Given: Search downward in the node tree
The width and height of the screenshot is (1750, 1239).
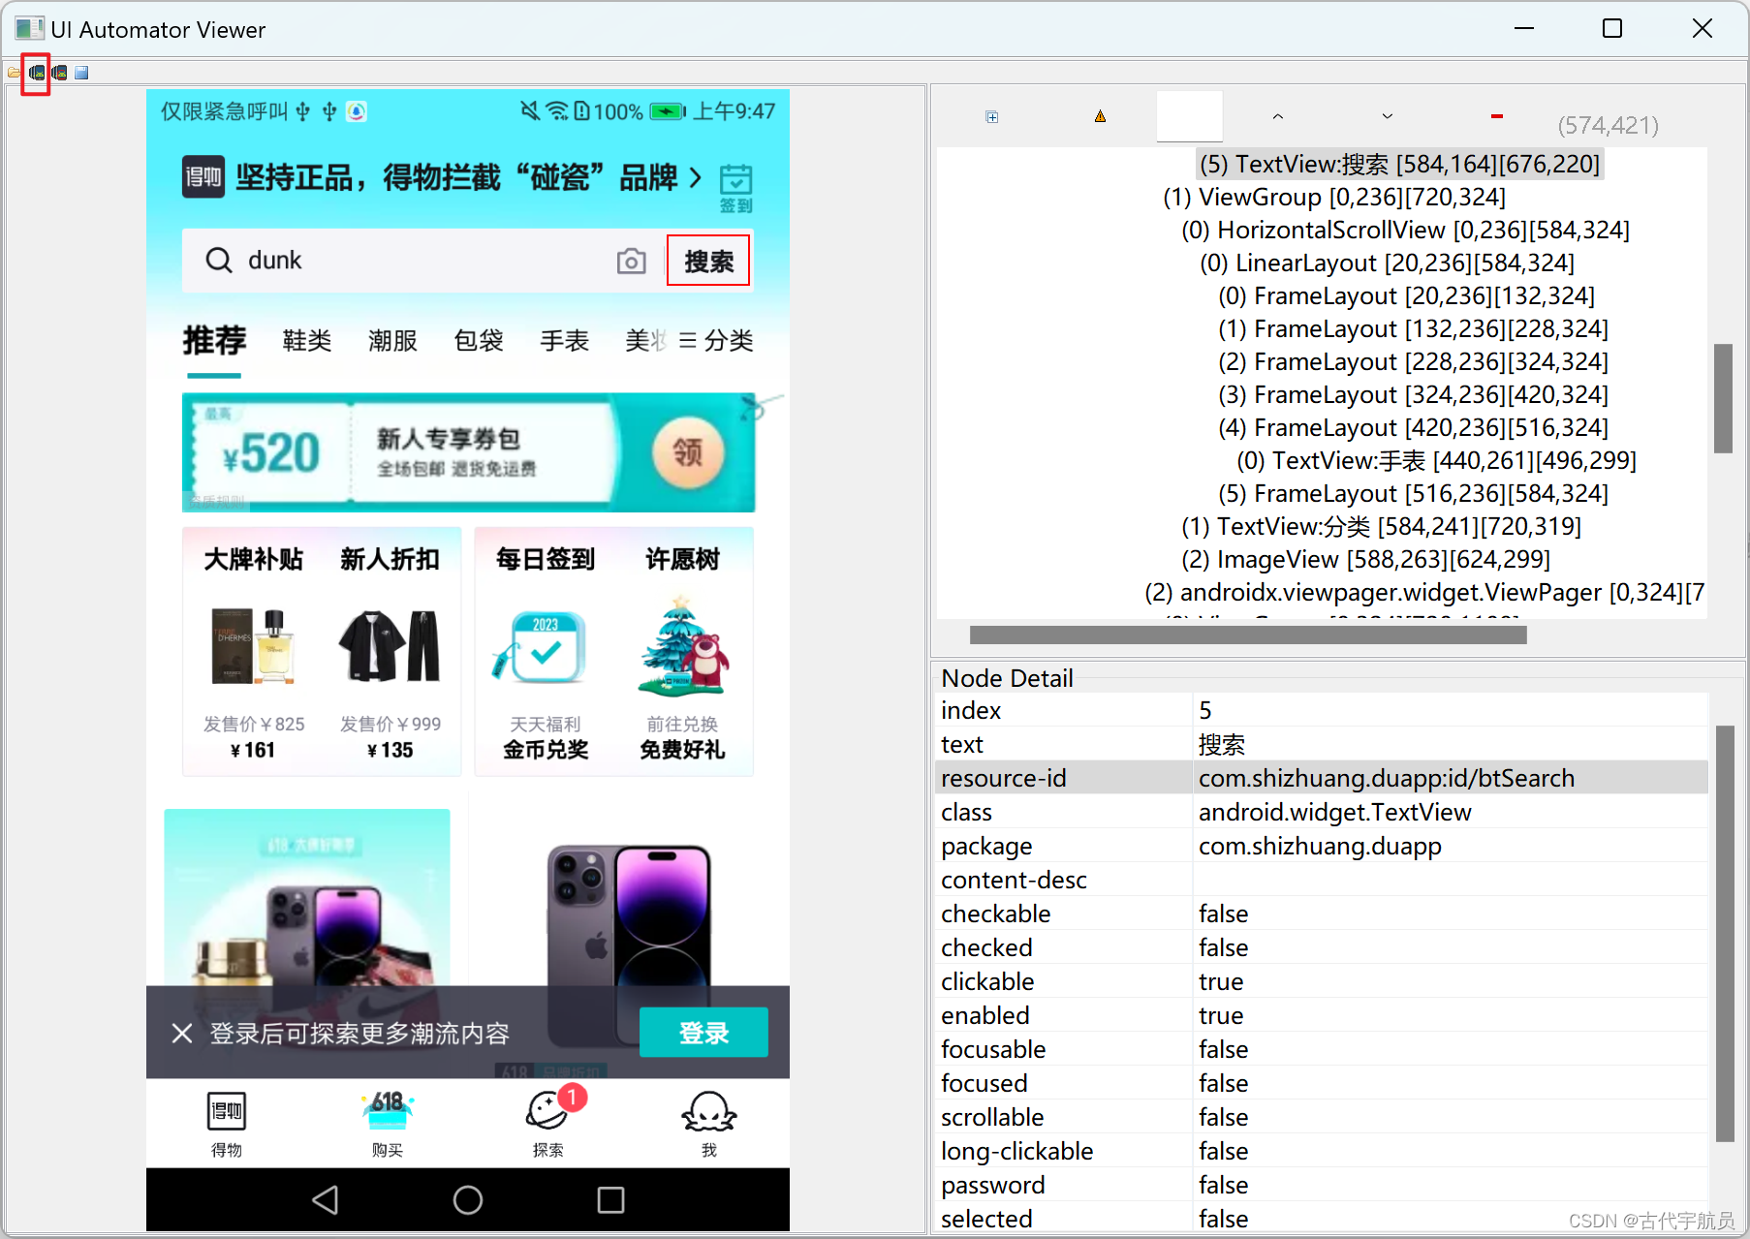Looking at the screenshot, I should [x=1387, y=115].
